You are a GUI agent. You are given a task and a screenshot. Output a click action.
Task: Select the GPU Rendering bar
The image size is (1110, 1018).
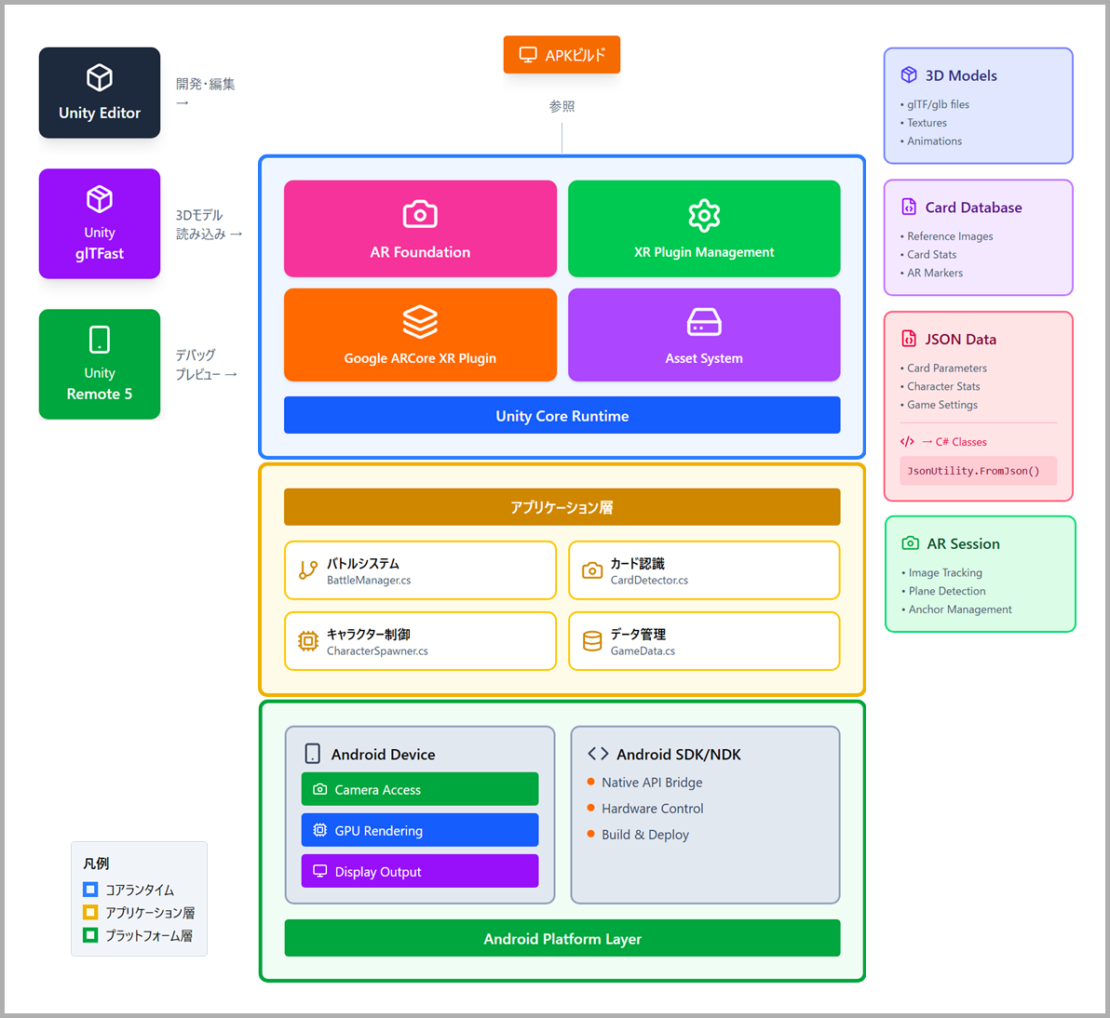click(420, 830)
